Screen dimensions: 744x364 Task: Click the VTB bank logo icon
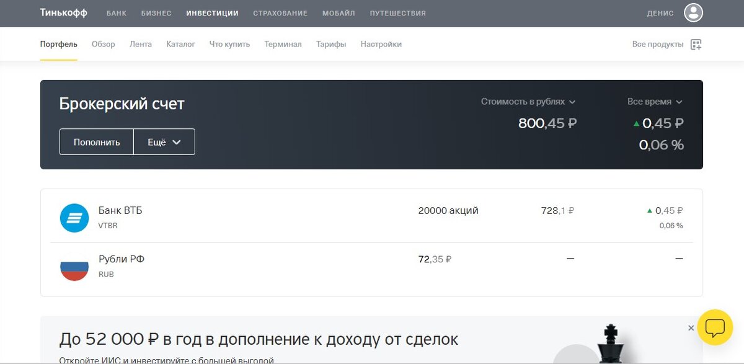pyautogui.click(x=74, y=218)
